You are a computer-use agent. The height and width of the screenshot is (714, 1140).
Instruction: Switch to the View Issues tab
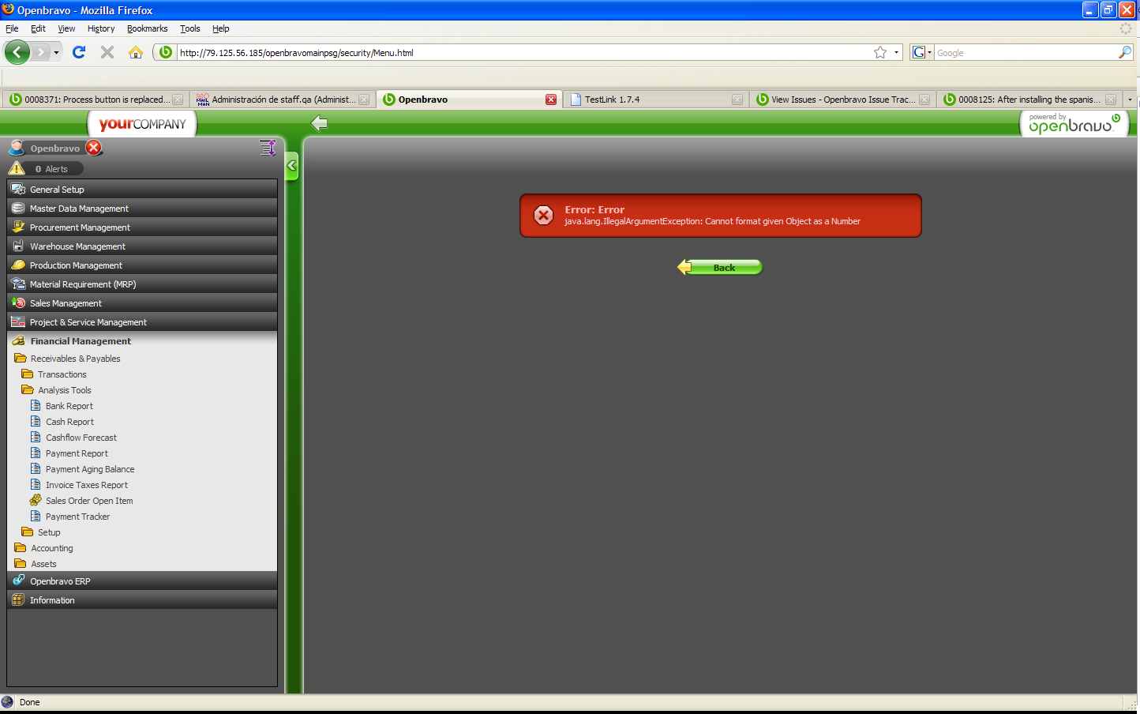pos(842,100)
